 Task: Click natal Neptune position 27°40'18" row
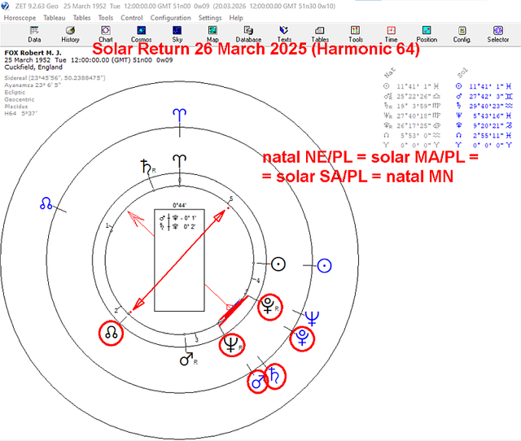click(x=411, y=116)
